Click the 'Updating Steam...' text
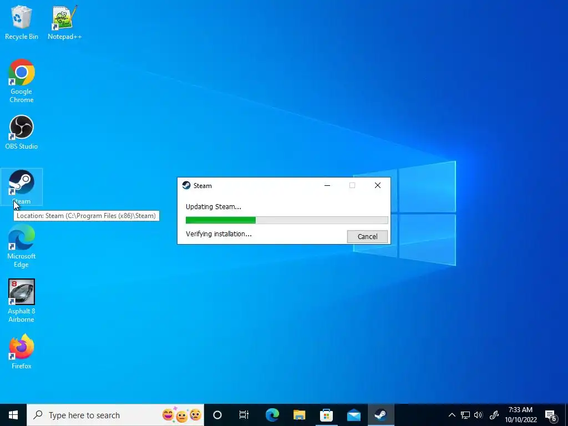The height and width of the screenshot is (426, 568). click(214, 207)
